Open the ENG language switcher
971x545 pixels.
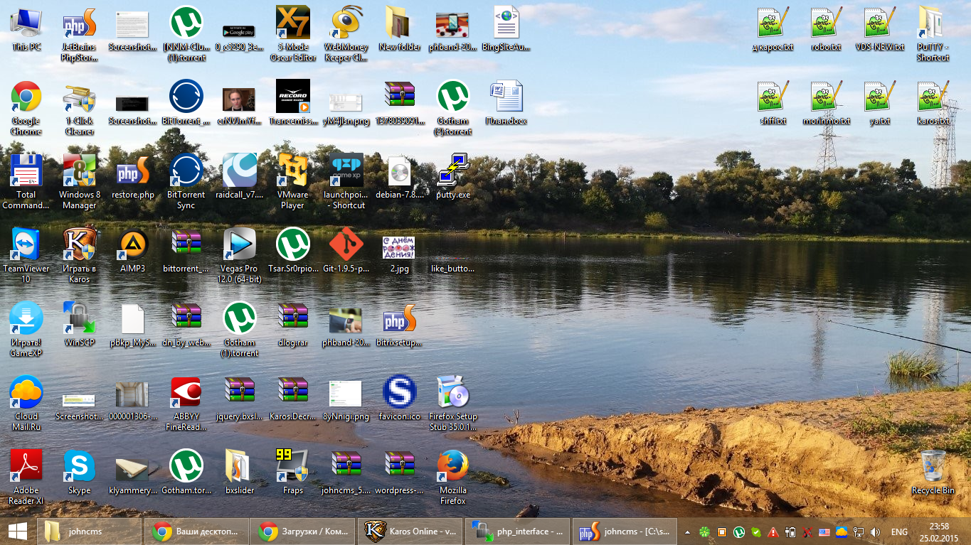click(899, 531)
